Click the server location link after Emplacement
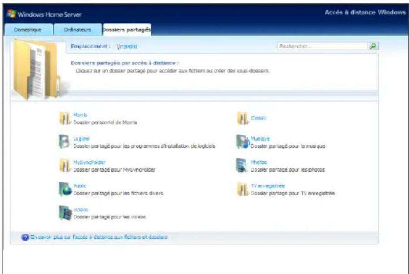Screen dimensions: 409x274 coord(127,46)
